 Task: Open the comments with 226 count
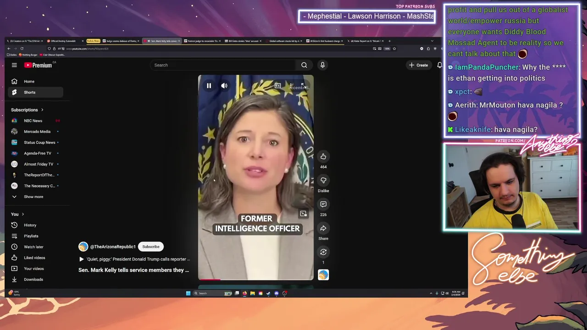[x=323, y=204]
